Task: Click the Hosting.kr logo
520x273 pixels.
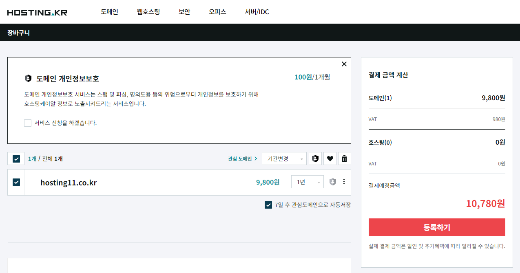Action: tap(37, 12)
